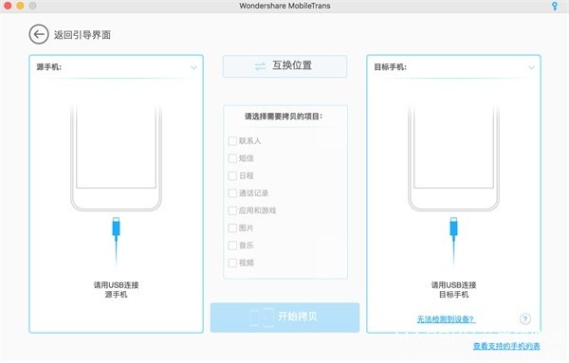Check the 联系人 checkbox
569x363 pixels.
pos(232,140)
